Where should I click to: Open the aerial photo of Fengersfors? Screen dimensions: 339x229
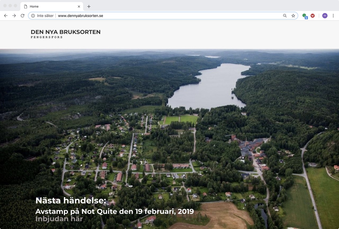169,139
